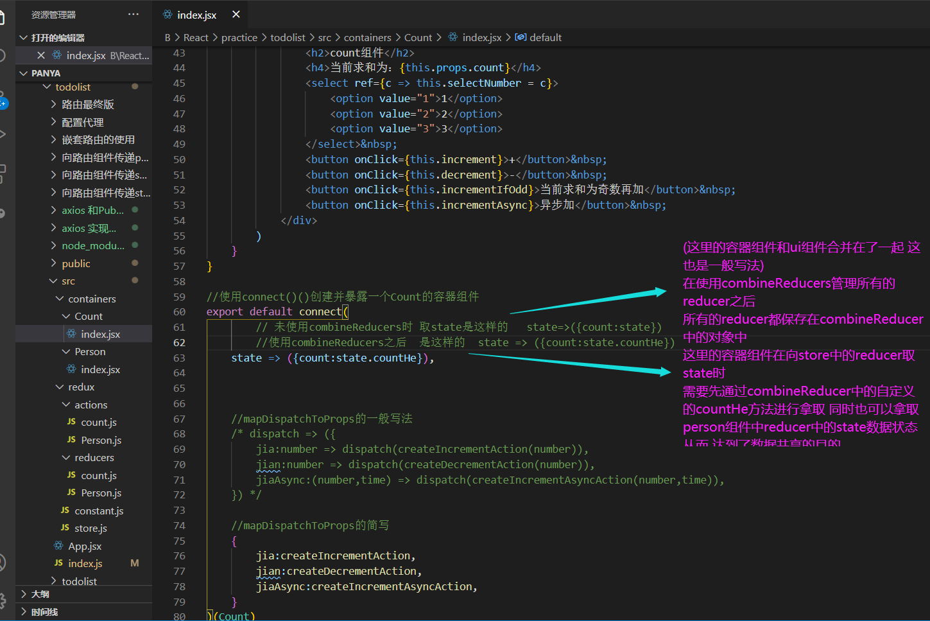Close index.jsx in open editors list

[x=41, y=55]
